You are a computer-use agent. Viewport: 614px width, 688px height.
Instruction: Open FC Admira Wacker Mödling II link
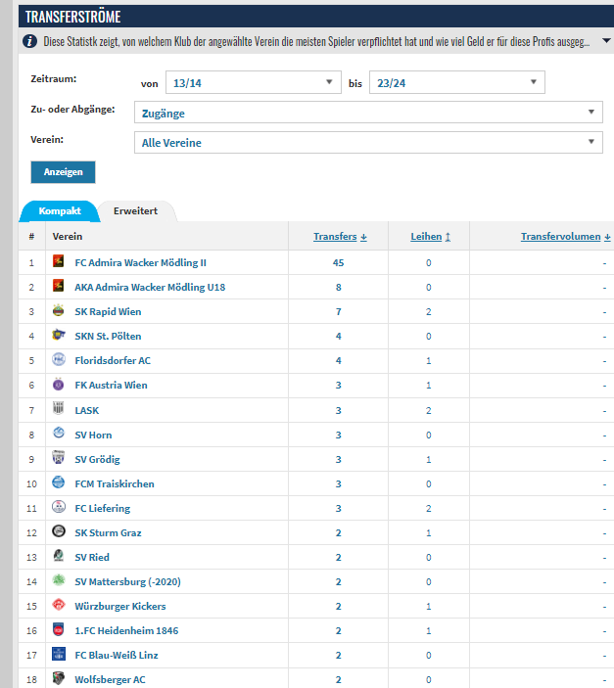tap(141, 263)
